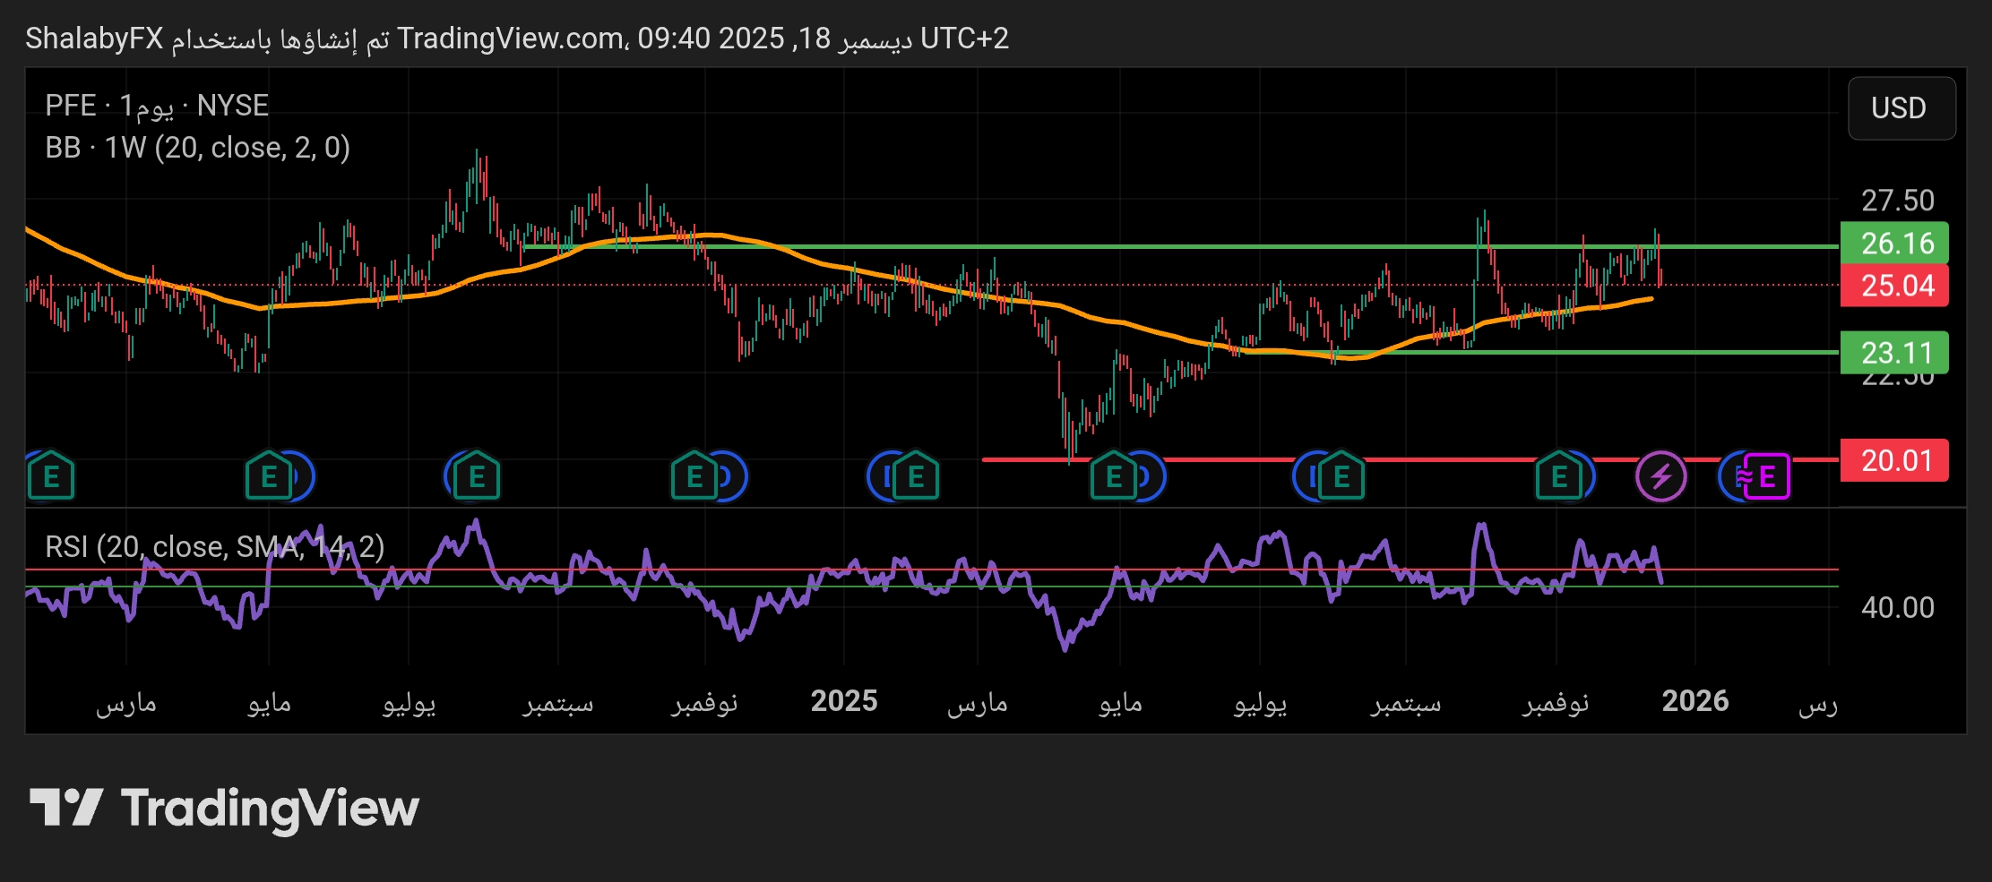
Task: Open the November 2024 earnings E marker
Action: (694, 476)
